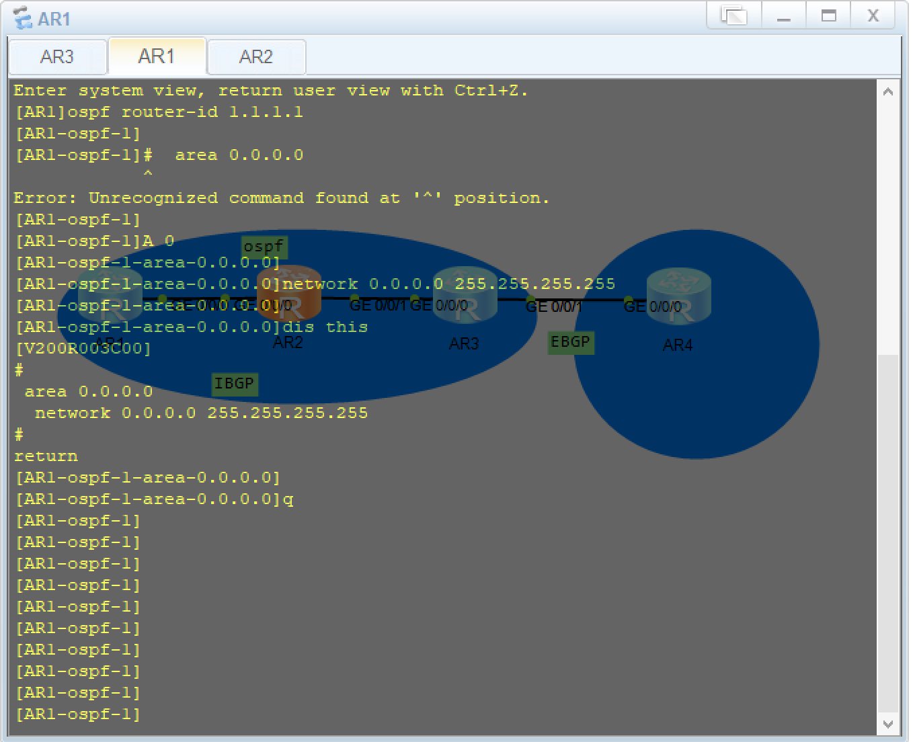Click the green IBGP label
Image resolution: width=913 pixels, height=742 pixels.
(234, 384)
